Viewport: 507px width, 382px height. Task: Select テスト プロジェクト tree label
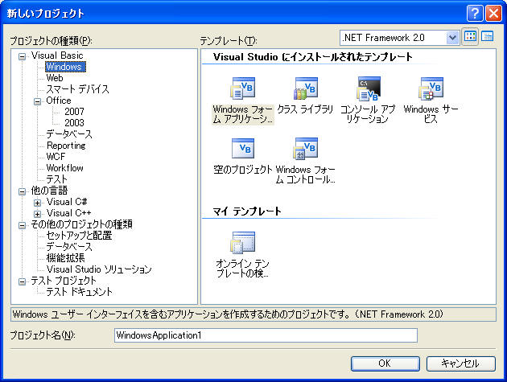(x=64, y=281)
